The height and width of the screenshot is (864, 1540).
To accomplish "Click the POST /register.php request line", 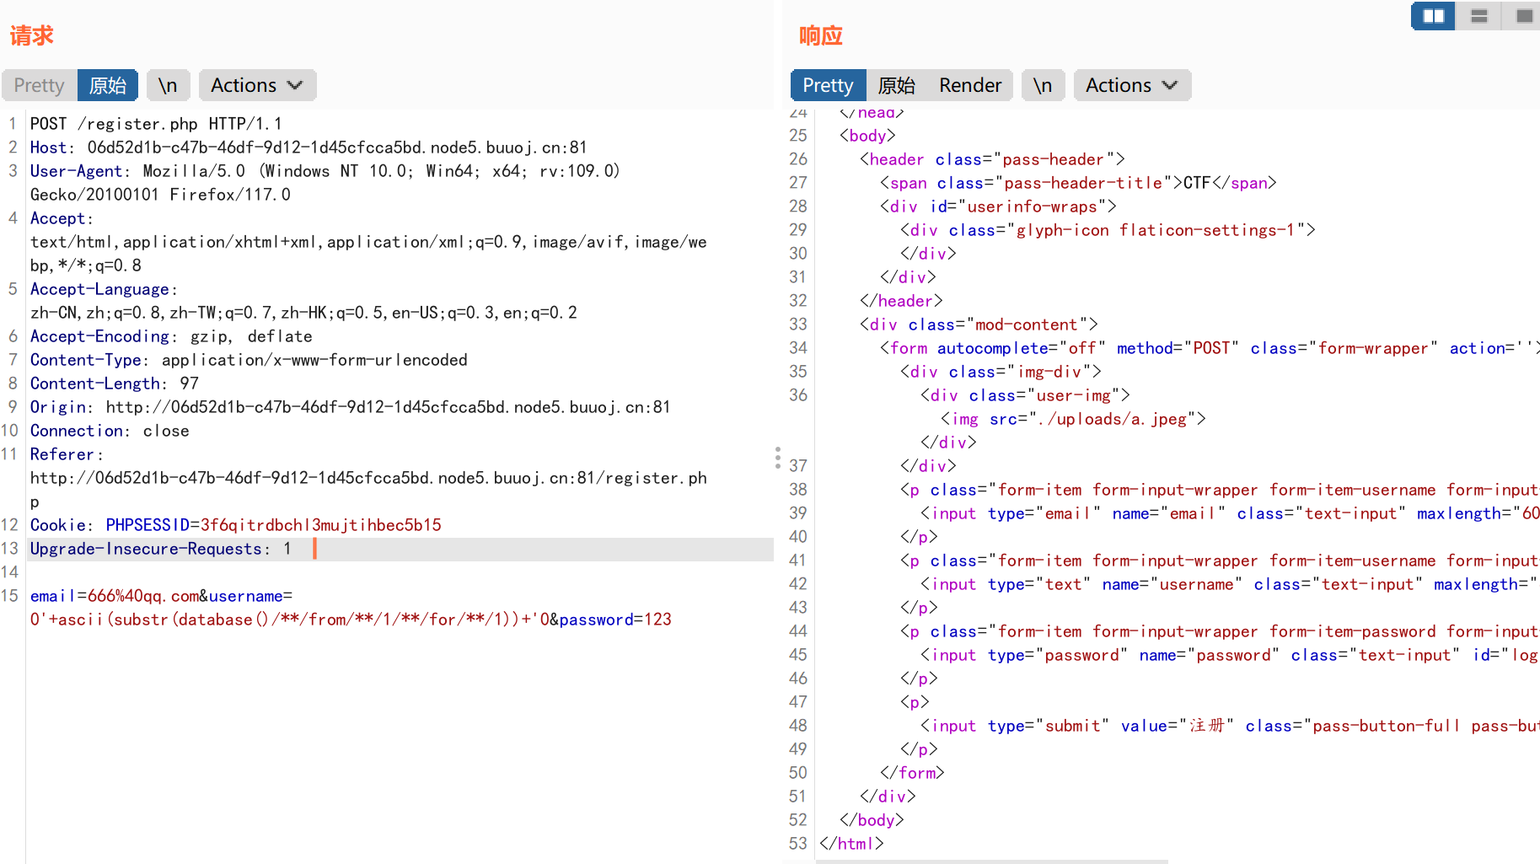I will pyautogui.click(x=156, y=124).
